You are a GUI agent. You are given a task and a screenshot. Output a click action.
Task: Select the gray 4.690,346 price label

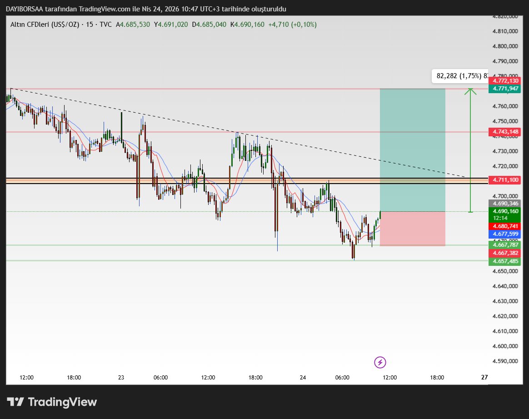pyautogui.click(x=505, y=204)
